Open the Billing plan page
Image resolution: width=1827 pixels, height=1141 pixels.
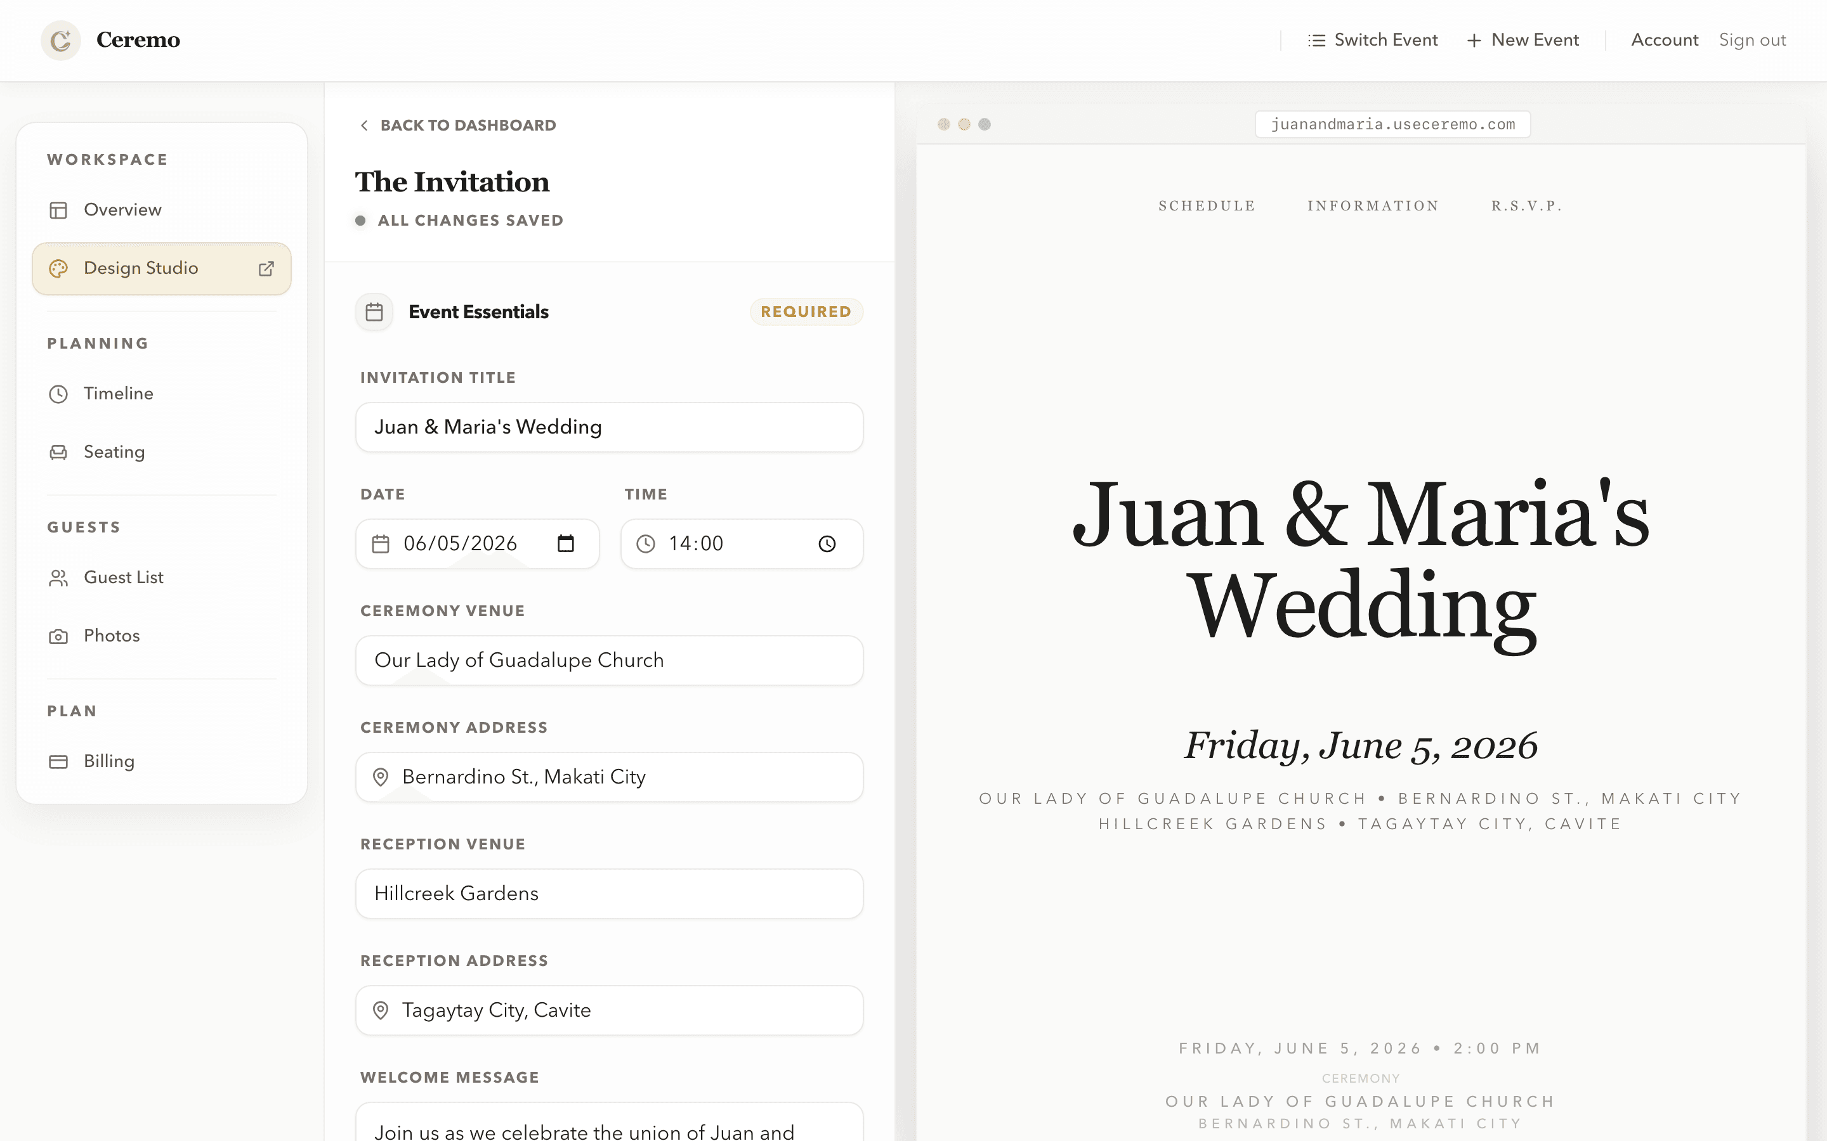pyautogui.click(x=162, y=761)
